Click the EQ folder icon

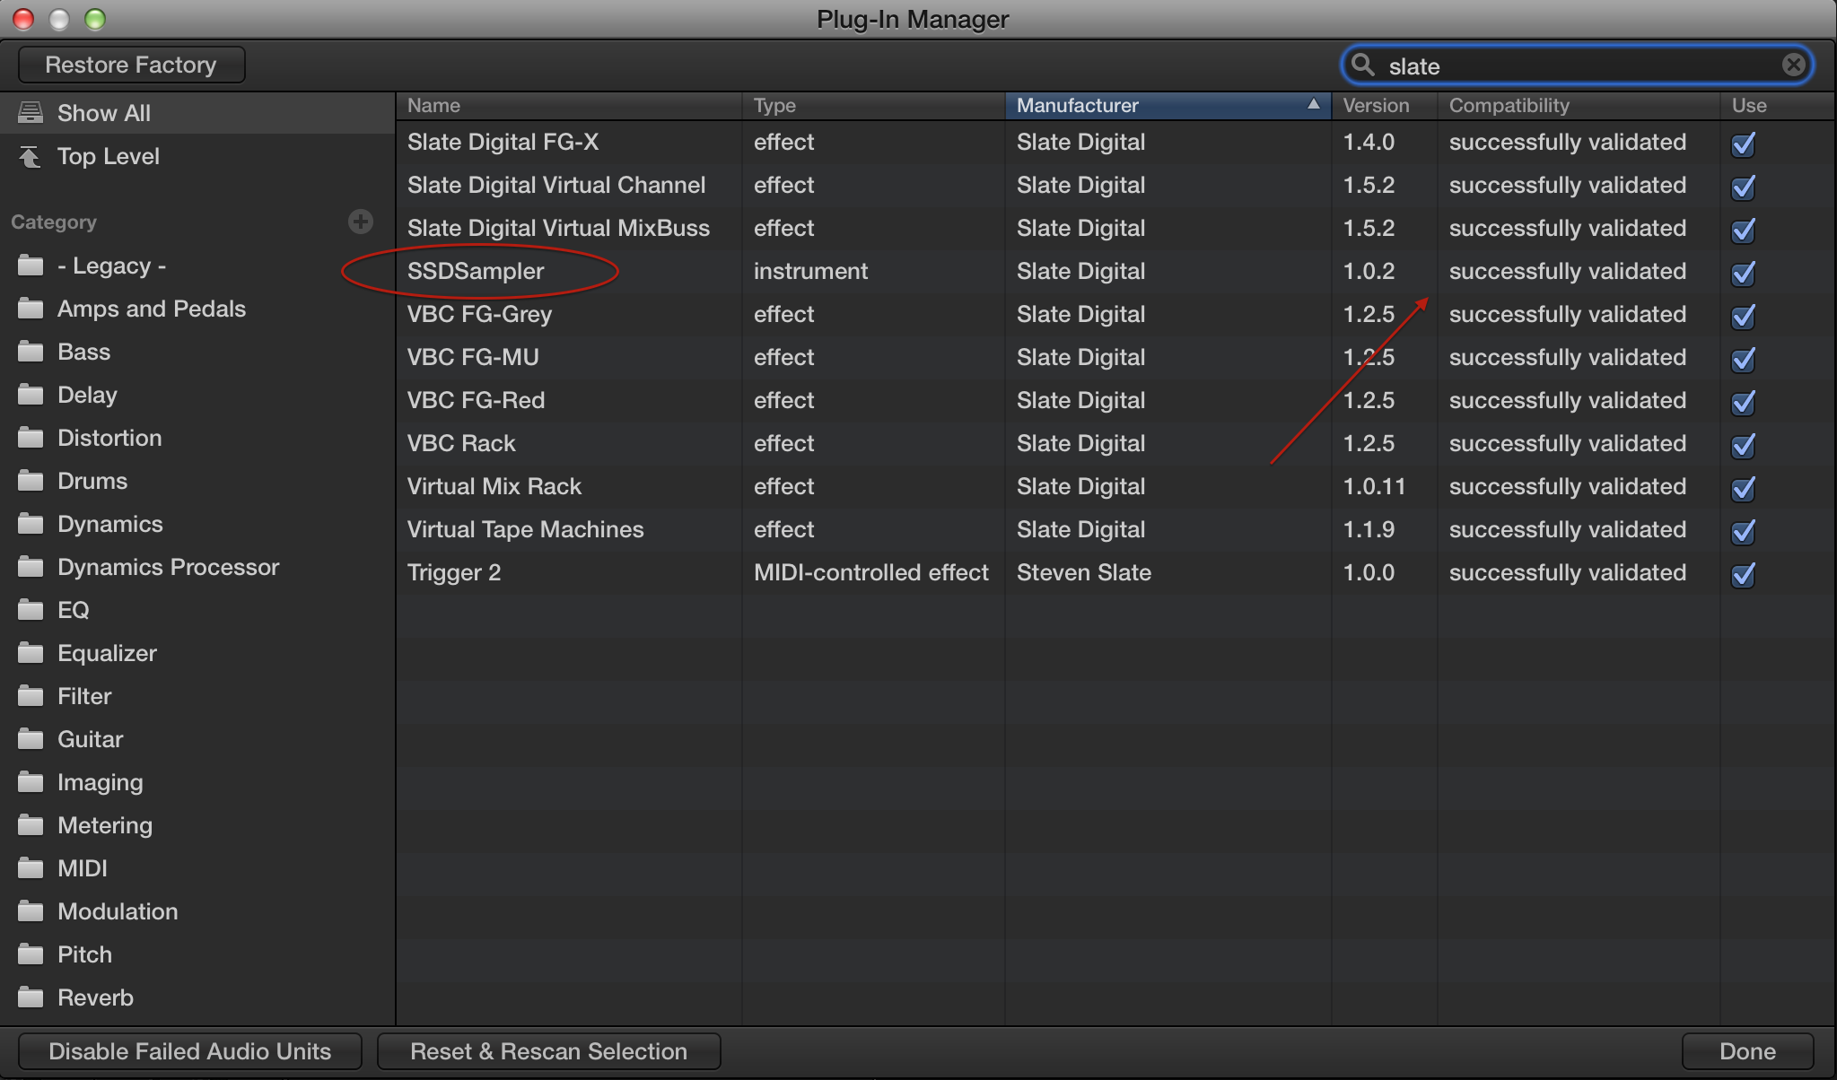point(31,610)
